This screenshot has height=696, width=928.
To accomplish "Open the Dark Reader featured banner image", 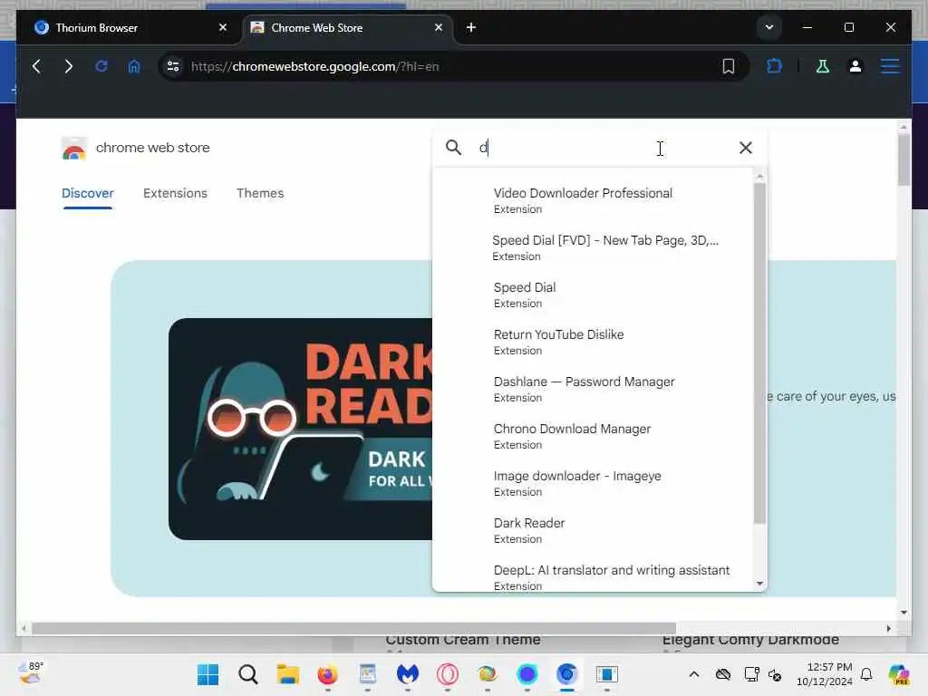I will [301, 429].
